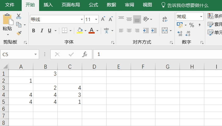
Task: Toggle bottom align button
Action: coord(137,19)
